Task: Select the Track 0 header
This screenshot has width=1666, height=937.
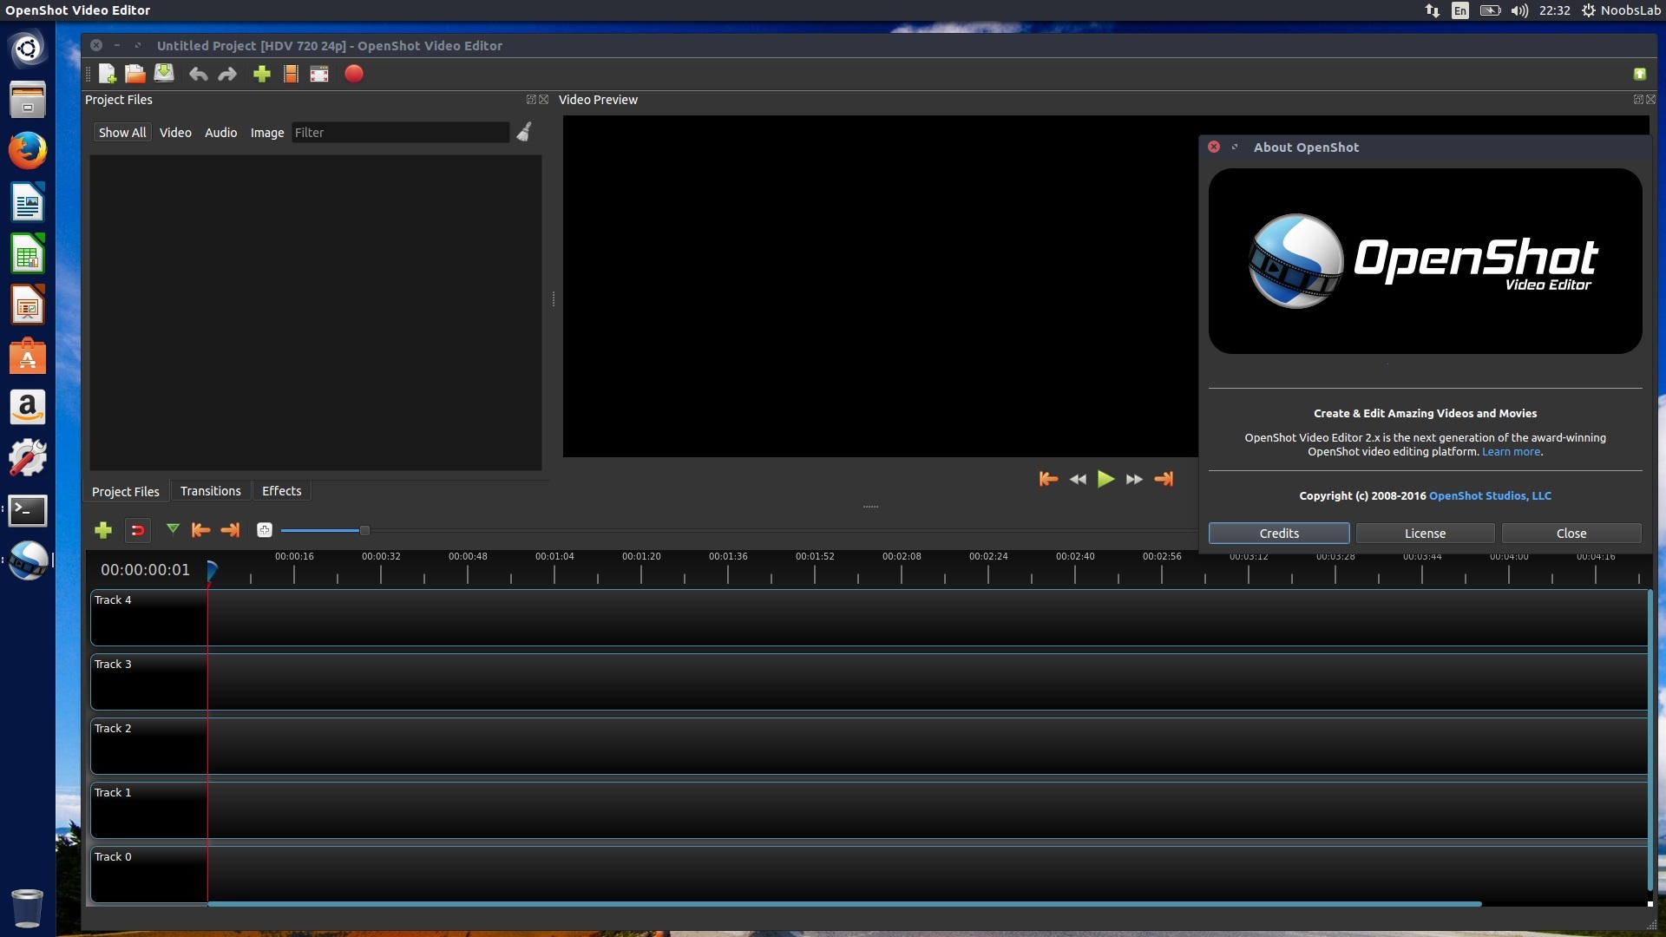Action: (149, 875)
